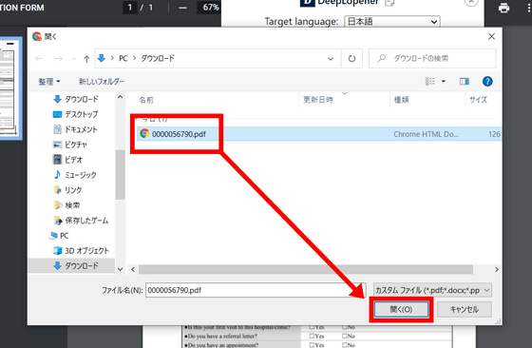
Task: Click New Folder (新しいフォルダー) button
Action: pyautogui.click(x=101, y=82)
